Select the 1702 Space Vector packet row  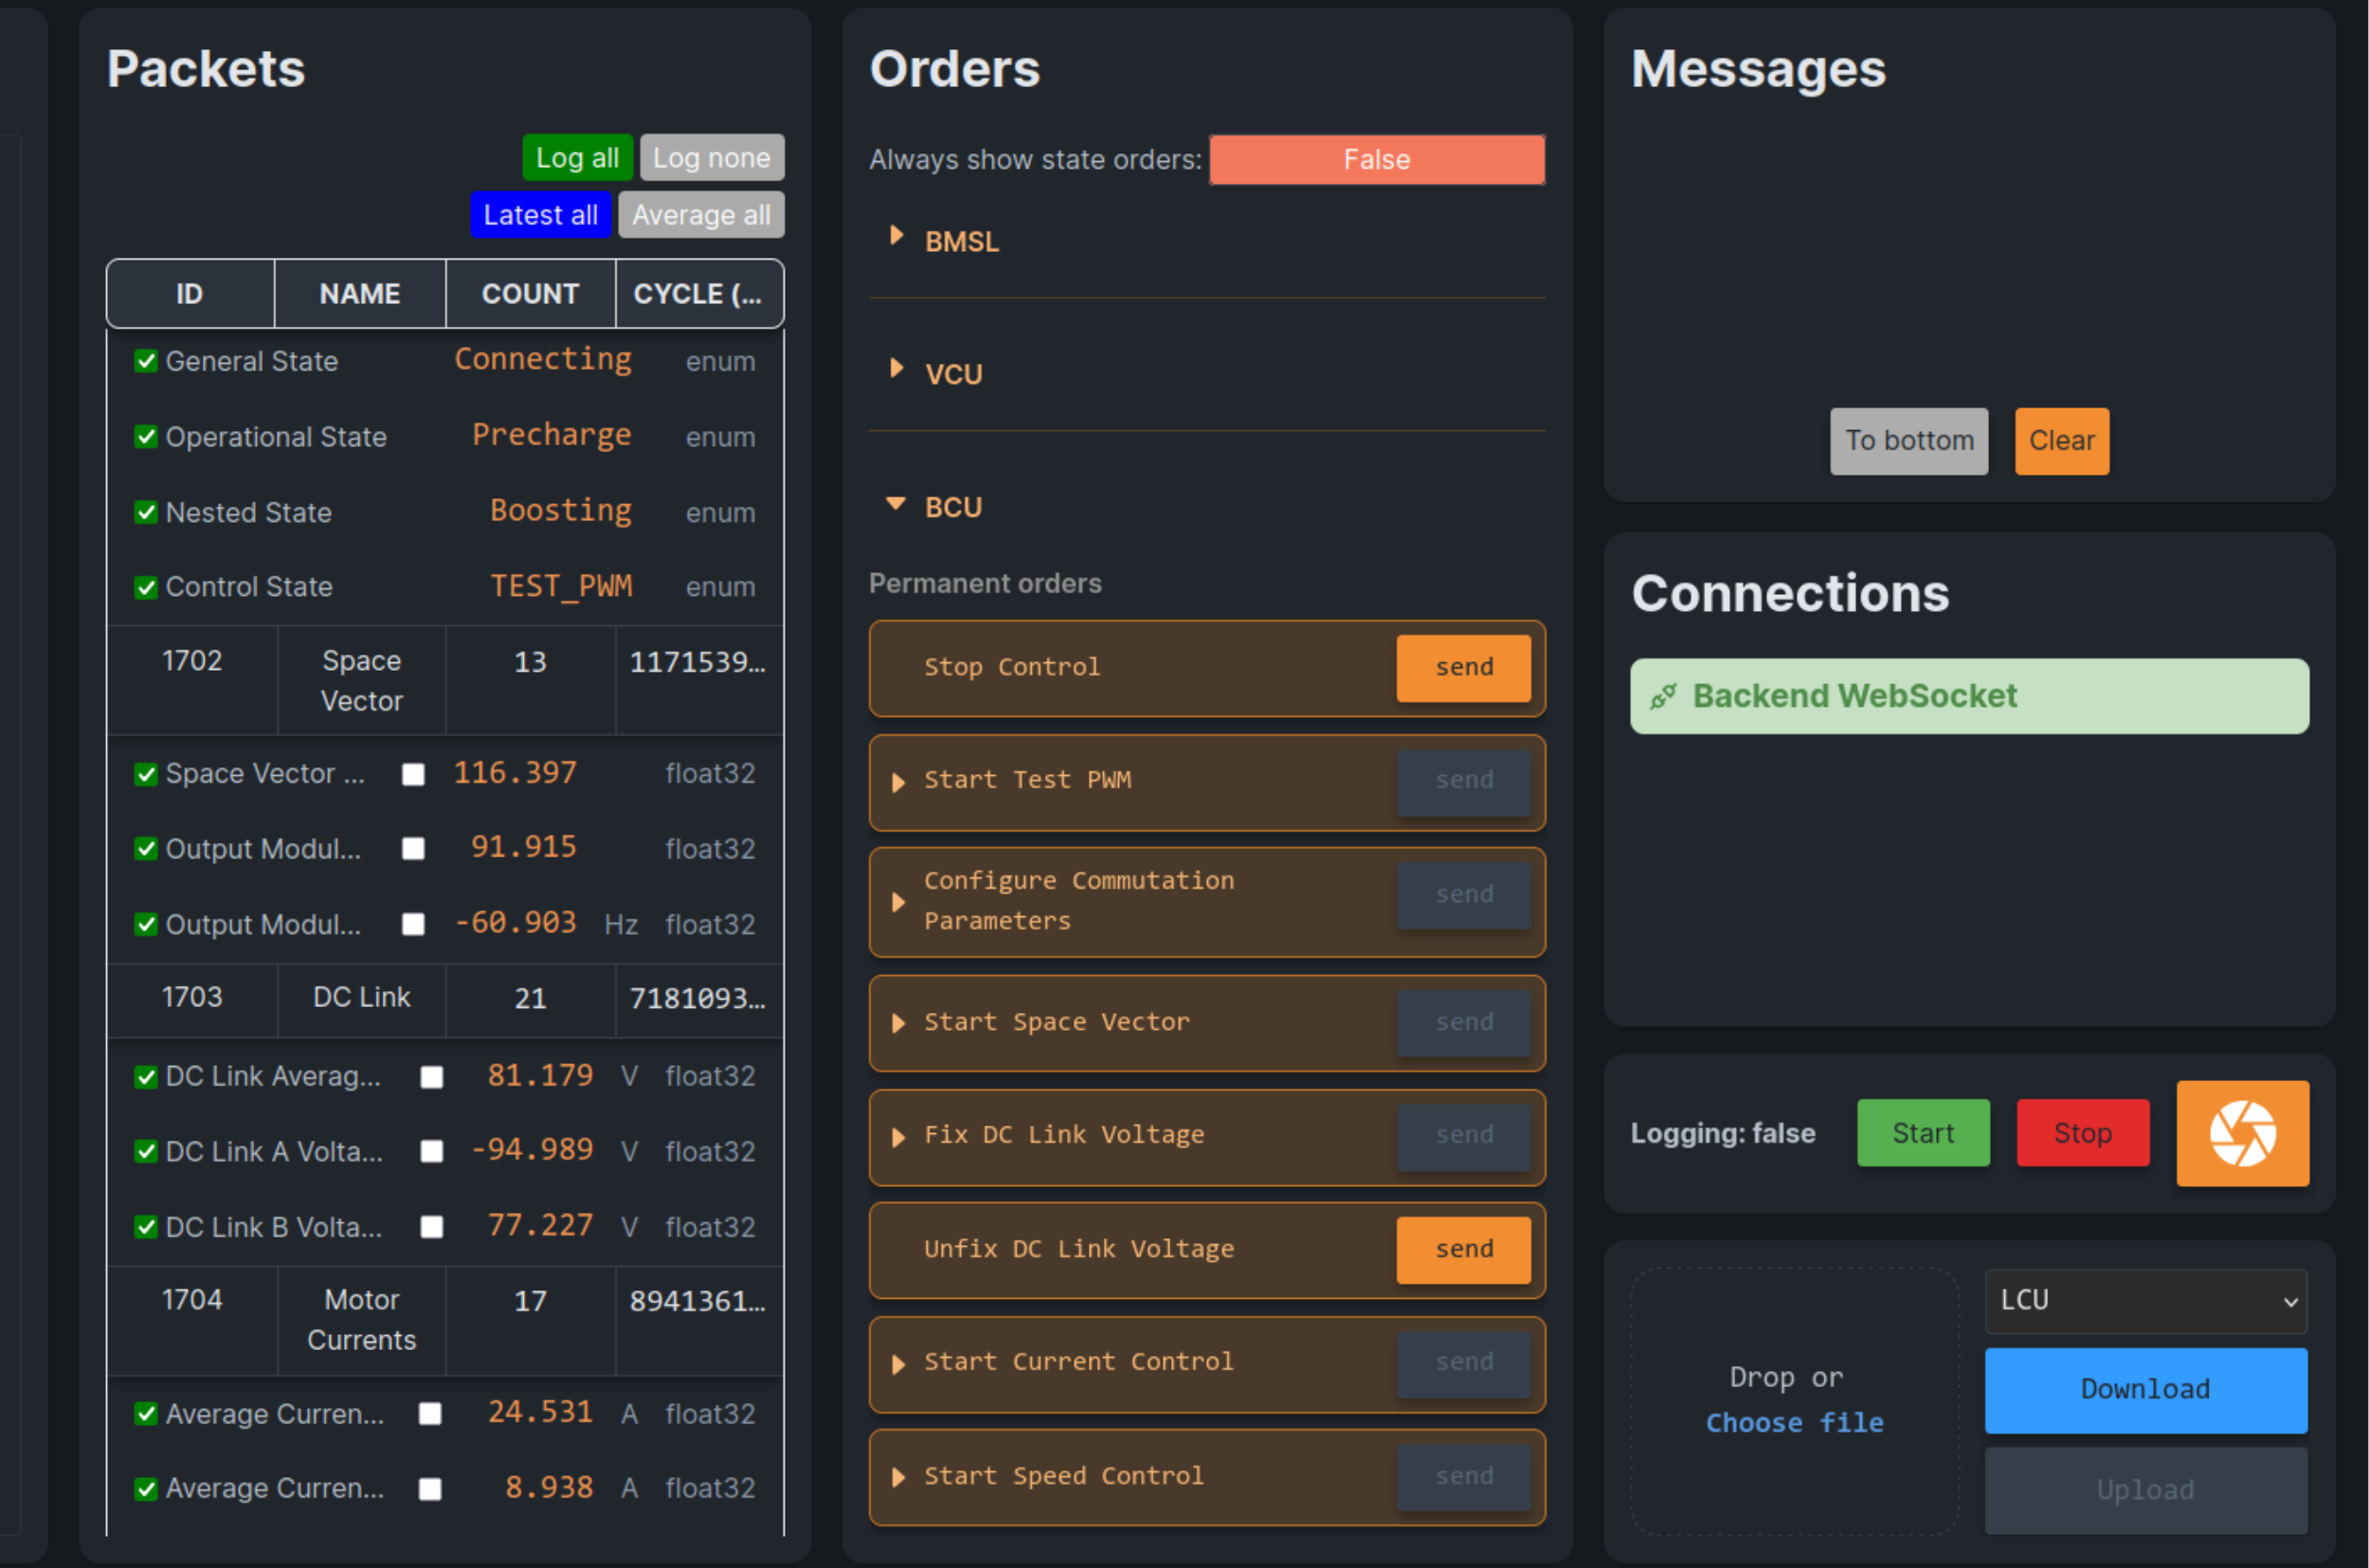point(445,681)
